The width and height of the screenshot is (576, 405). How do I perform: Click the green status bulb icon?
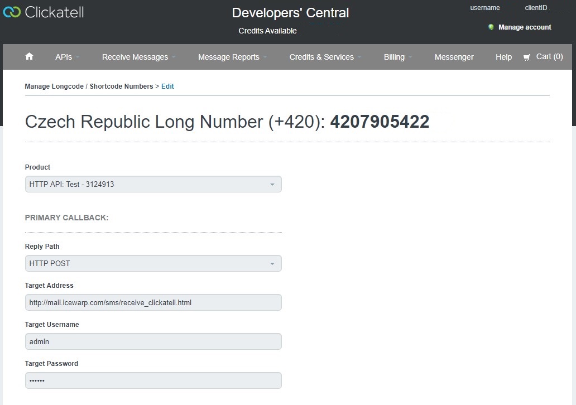(491, 27)
